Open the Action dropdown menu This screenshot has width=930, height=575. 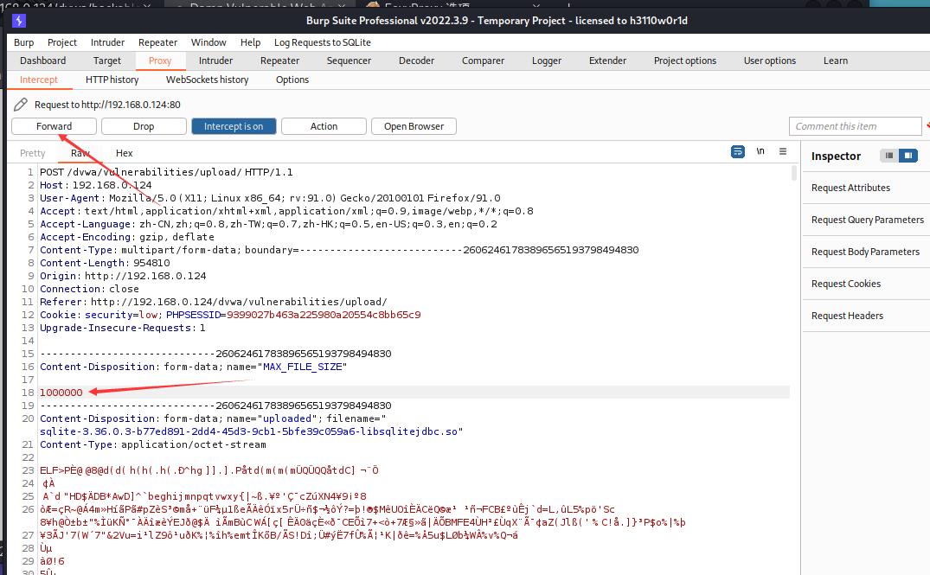pyautogui.click(x=324, y=126)
